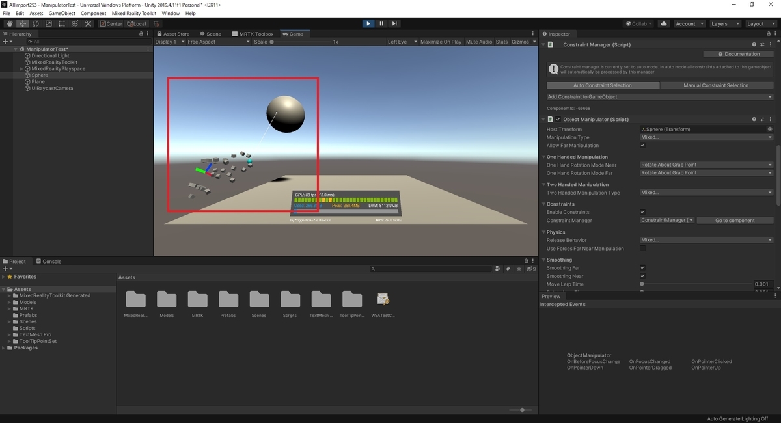Open Constraint Manager presets icon
This screenshot has height=423, width=781.
(762, 45)
